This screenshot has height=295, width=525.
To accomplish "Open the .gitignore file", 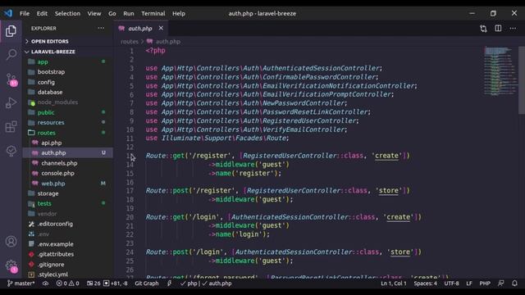I will [x=51, y=264].
